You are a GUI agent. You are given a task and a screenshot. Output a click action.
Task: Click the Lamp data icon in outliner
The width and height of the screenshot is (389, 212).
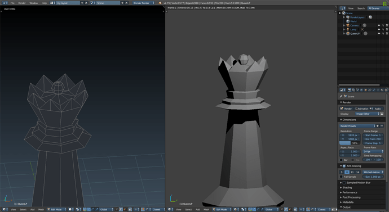pos(362,29)
